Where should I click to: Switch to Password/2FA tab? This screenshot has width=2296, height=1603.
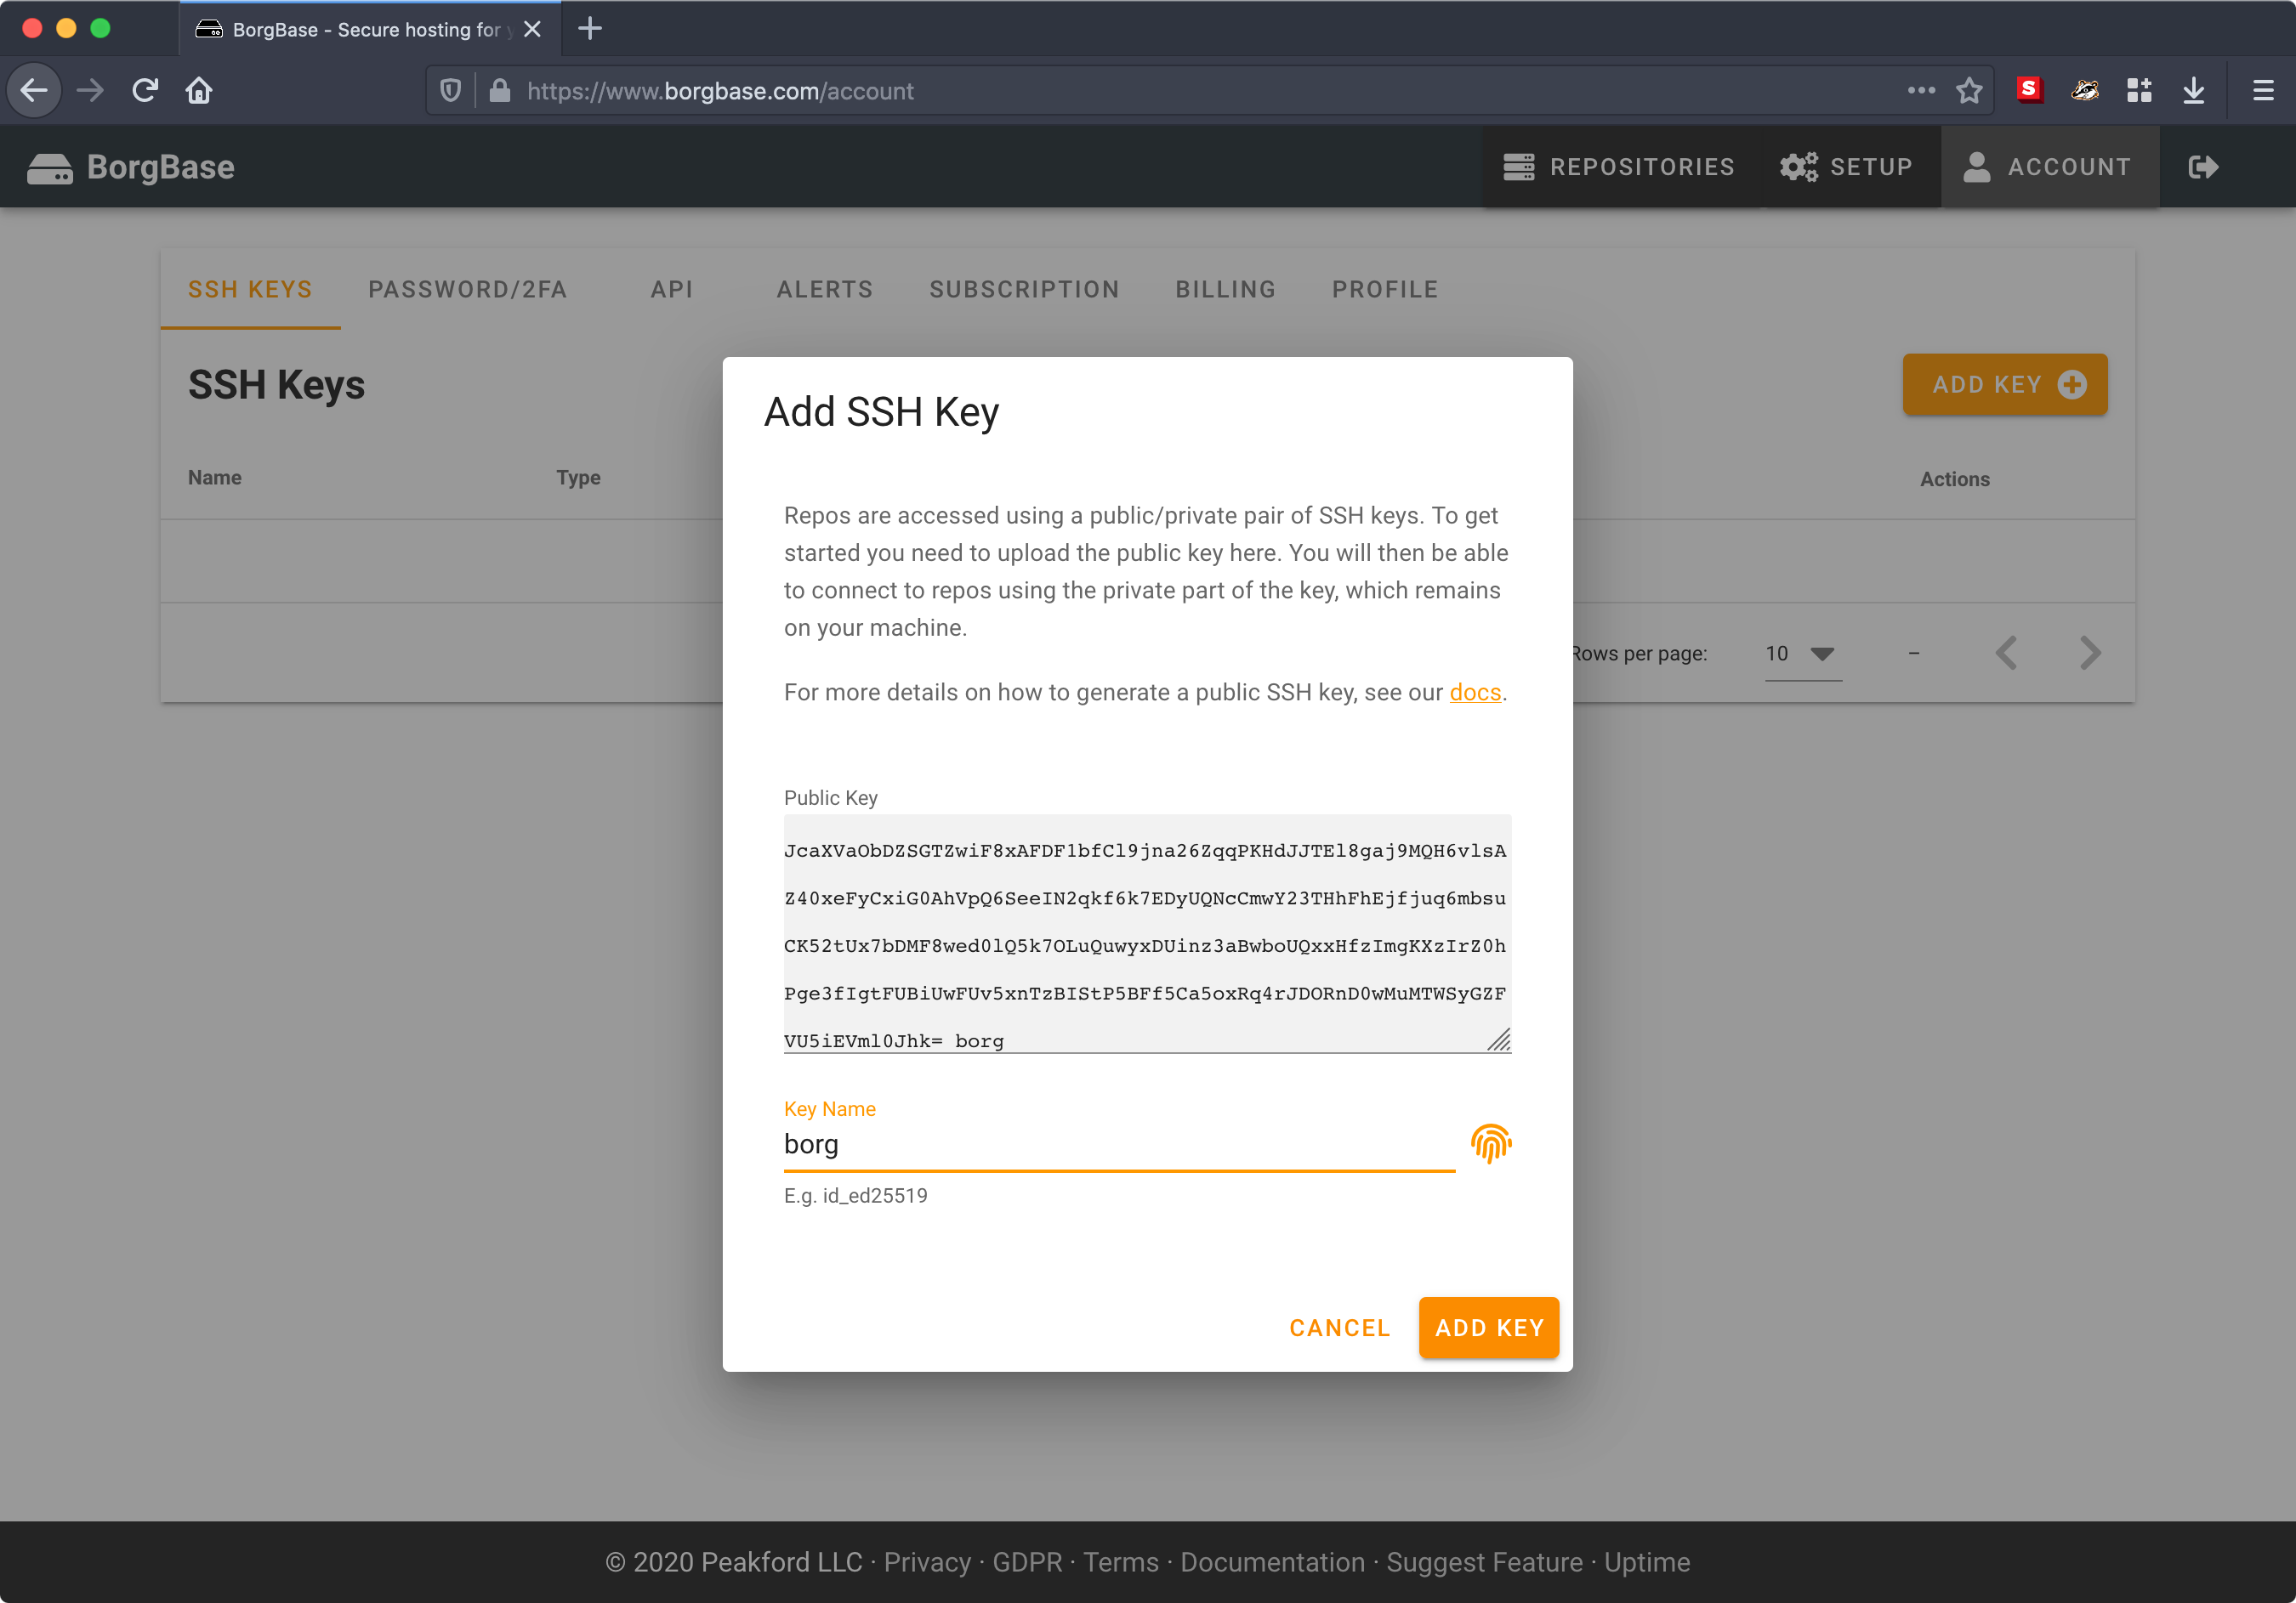468,289
